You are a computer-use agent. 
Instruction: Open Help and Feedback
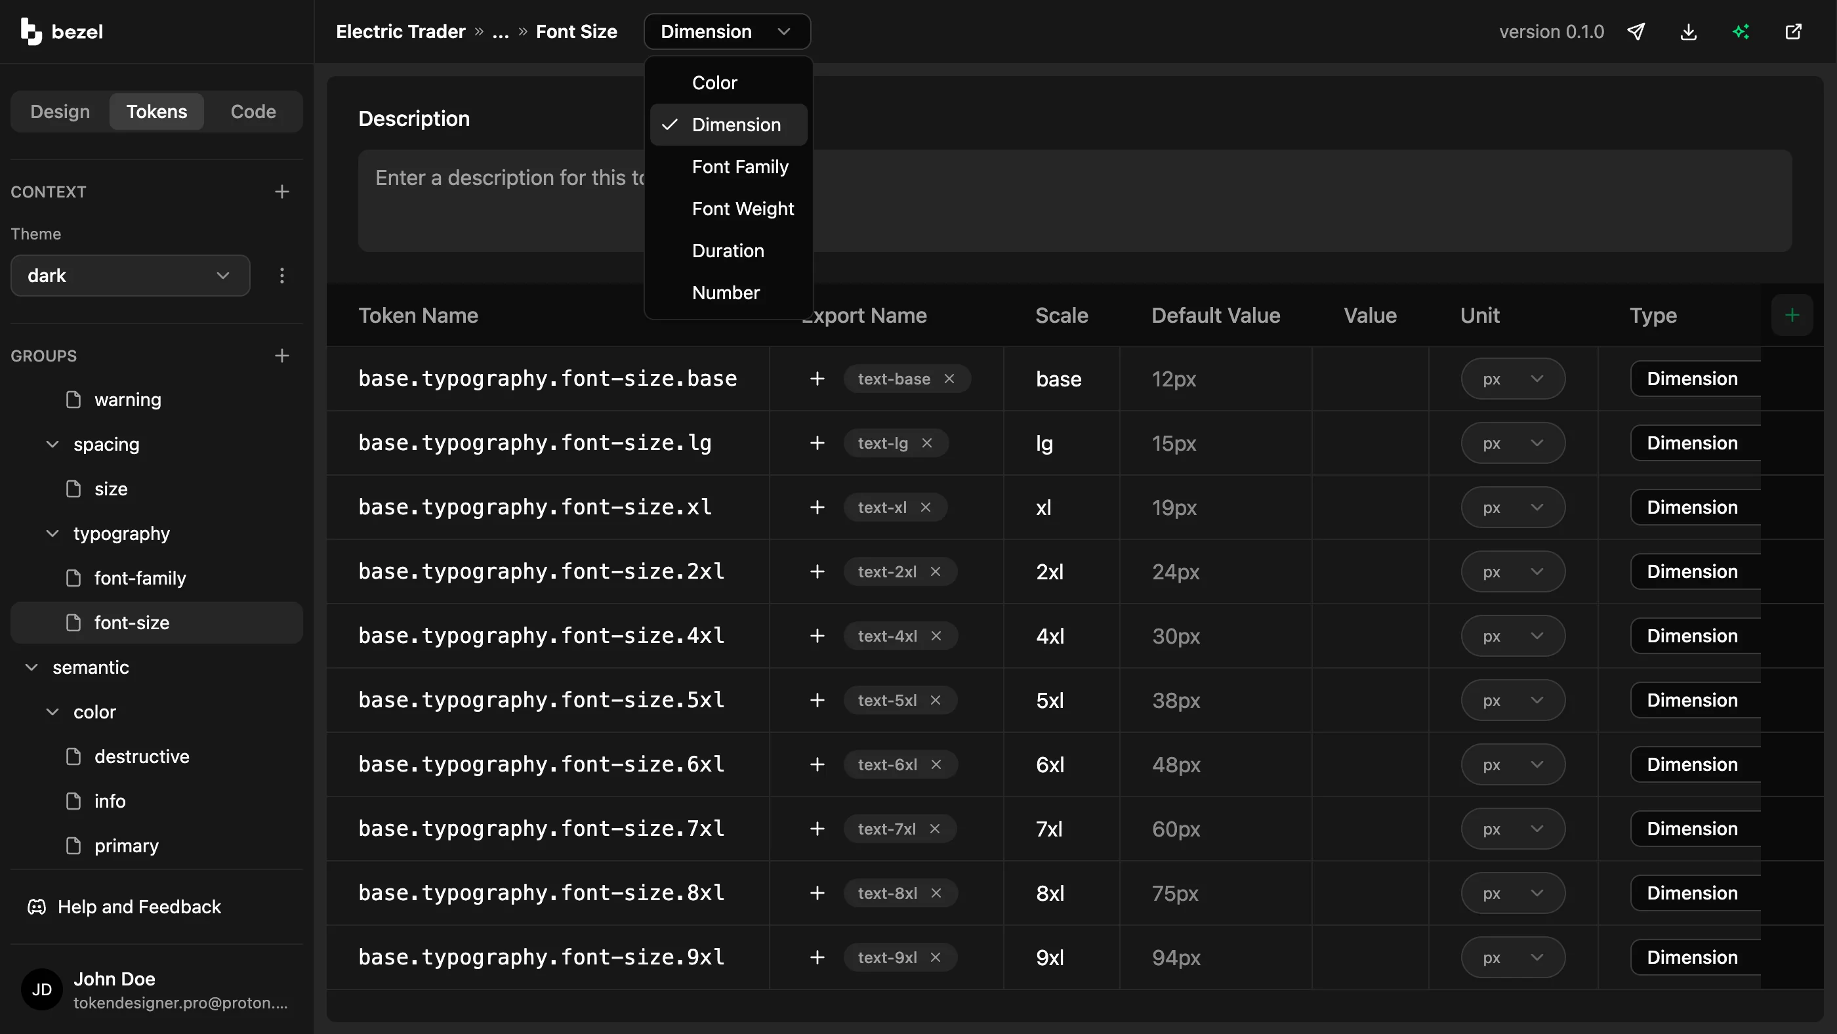pyautogui.click(x=124, y=906)
